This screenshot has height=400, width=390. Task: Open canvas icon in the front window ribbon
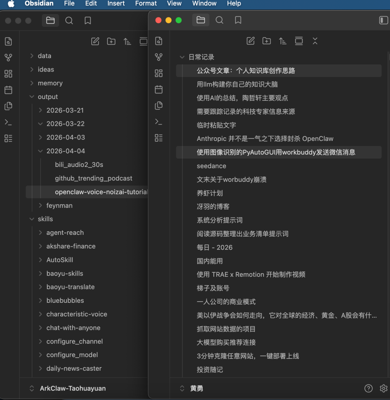tap(159, 73)
